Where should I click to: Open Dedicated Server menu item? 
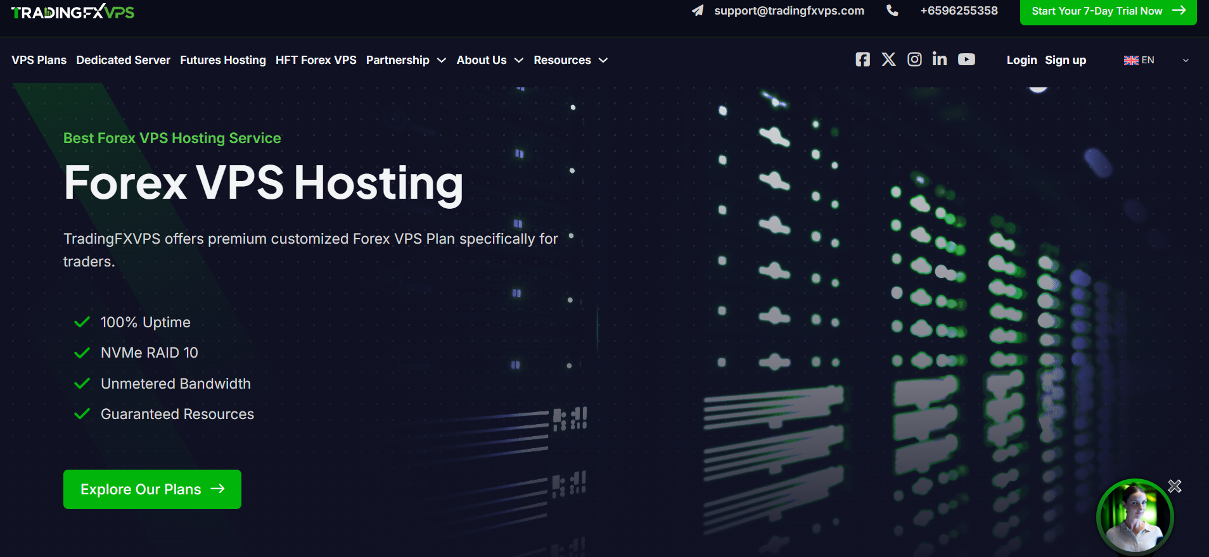point(123,60)
